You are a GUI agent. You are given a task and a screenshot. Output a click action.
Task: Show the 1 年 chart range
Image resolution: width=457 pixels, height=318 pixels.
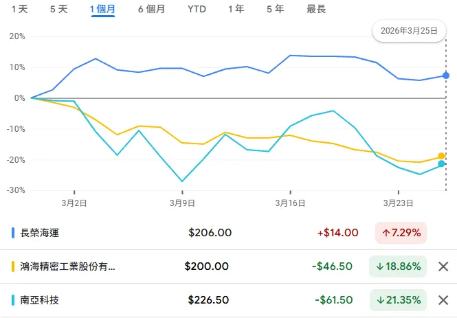pos(236,10)
